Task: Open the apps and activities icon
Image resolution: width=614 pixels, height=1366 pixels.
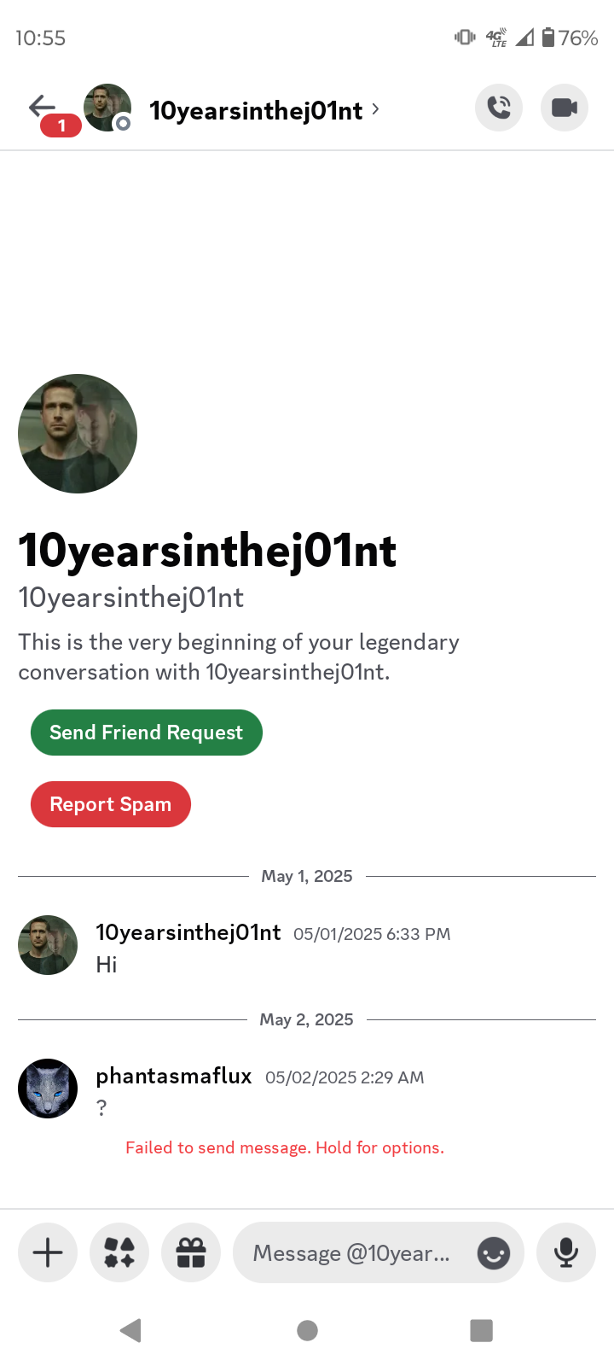Action: [119, 1252]
